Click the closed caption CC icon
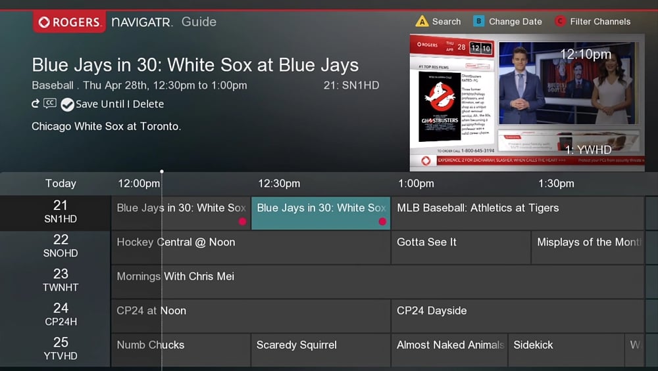This screenshot has height=371, width=658. [50, 103]
